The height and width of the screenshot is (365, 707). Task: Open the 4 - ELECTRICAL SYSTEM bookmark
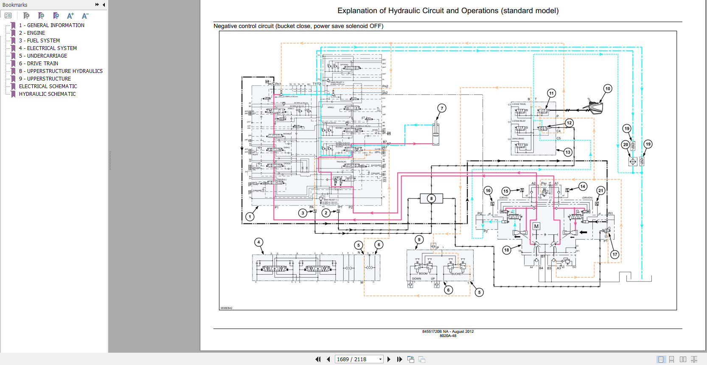[x=48, y=48]
